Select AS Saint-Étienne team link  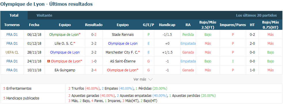(123, 61)
